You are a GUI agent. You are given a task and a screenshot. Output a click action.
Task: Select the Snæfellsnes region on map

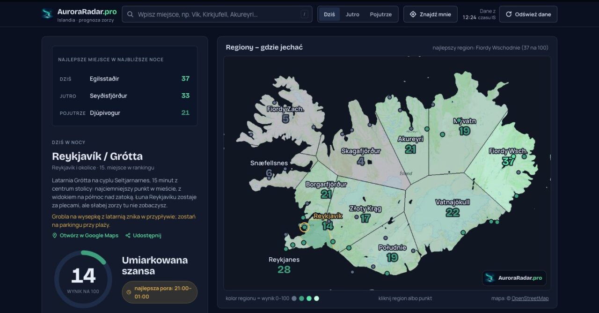(x=269, y=168)
